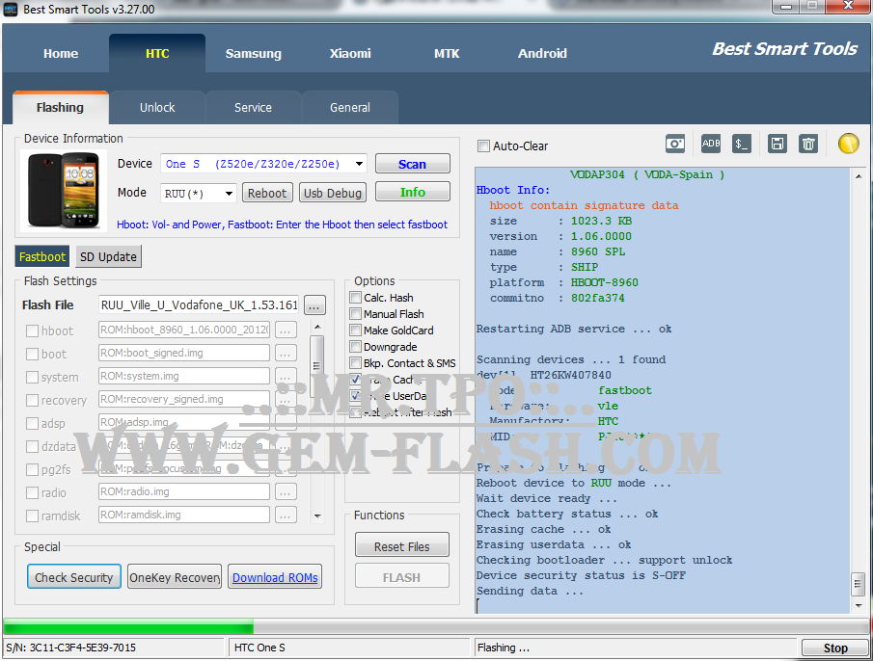This screenshot has width=873, height=661.
Task: Click the FLASH button
Action: pyautogui.click(x=402, y=577)
